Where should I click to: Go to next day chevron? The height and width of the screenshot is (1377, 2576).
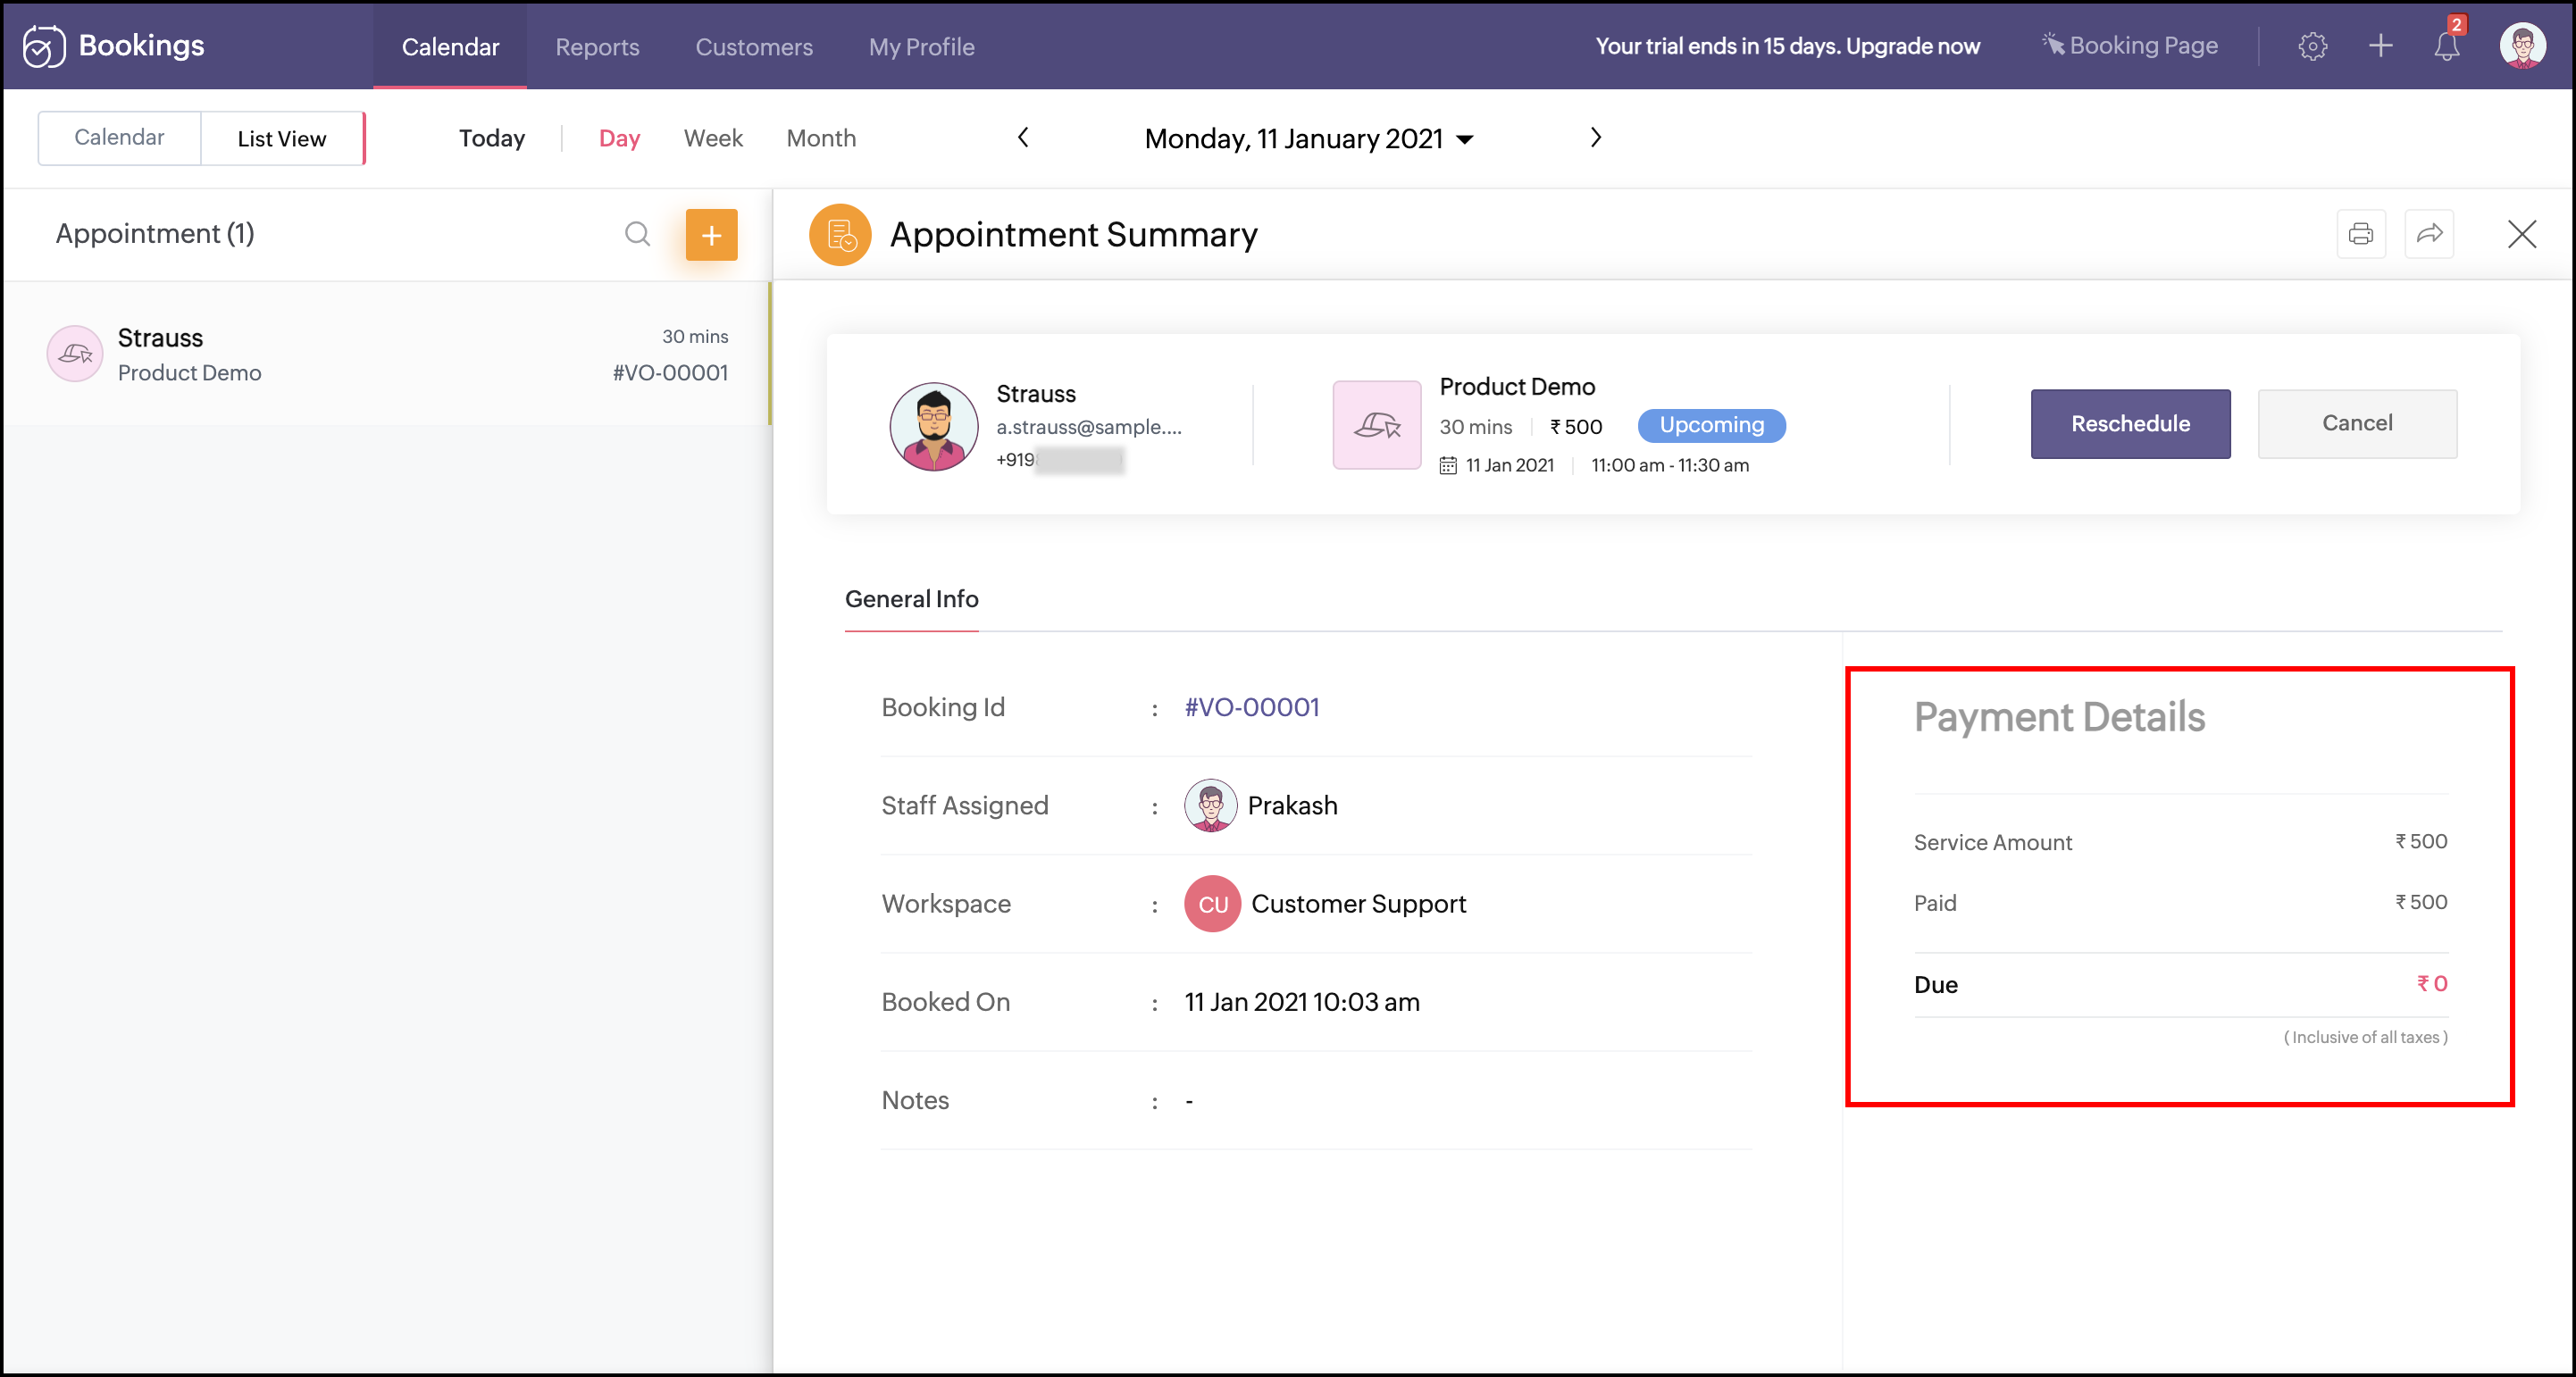(1595, 138)
